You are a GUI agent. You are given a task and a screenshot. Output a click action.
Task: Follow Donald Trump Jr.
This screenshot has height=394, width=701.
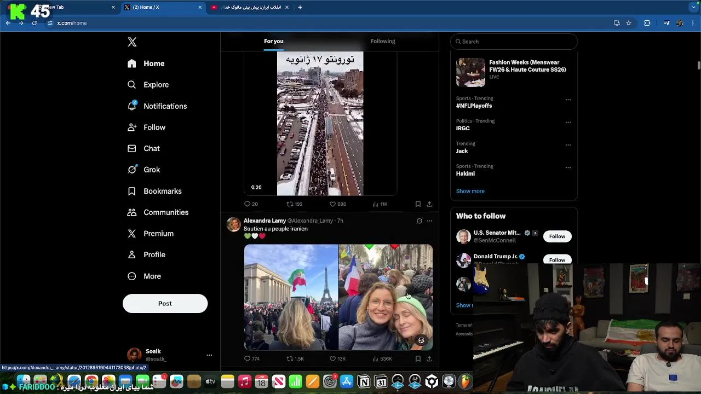click(557, 260)
